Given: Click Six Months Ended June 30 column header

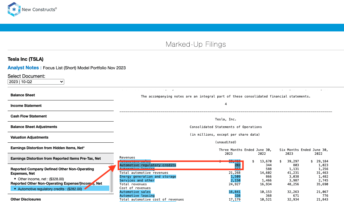Looking at the screenshot, I should coord(304,150).
